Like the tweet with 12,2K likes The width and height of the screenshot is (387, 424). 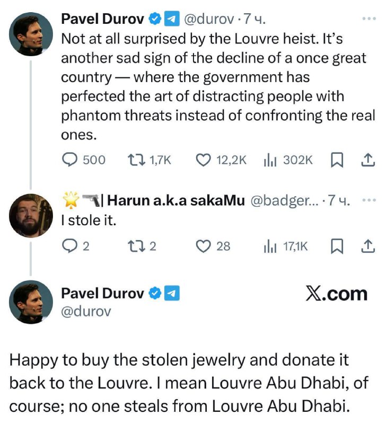tap(204, 160)
